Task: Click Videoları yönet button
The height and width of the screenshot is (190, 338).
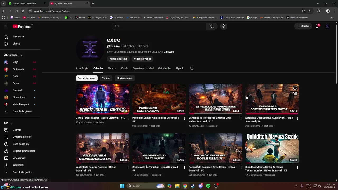Action: 142,59
